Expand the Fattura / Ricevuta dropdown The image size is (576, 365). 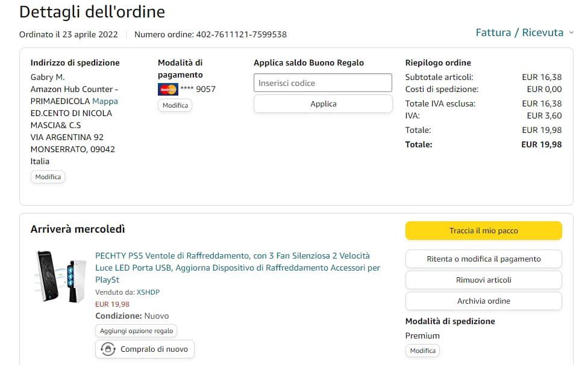pos(519,32)
